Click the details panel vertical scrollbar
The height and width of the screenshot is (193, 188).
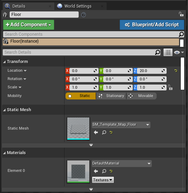[182, 73]
